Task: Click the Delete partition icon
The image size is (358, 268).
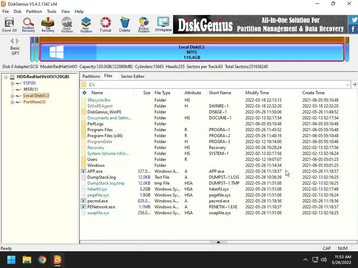Action: pos(125,25)
